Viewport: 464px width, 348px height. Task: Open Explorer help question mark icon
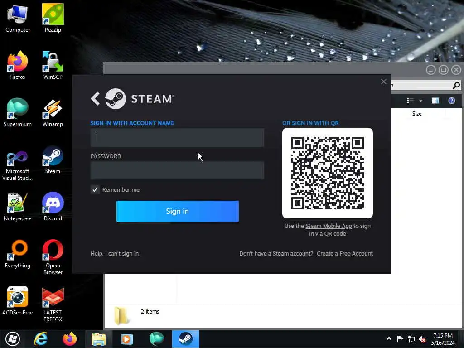452,101
